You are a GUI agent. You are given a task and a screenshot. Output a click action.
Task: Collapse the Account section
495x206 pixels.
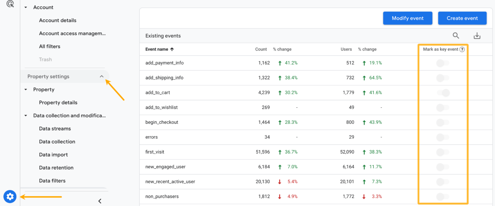(x=25, y=7)
